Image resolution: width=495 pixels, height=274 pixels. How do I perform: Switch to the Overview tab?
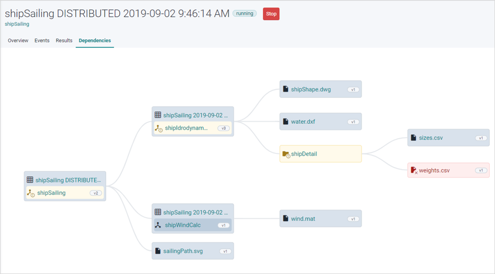18,41
